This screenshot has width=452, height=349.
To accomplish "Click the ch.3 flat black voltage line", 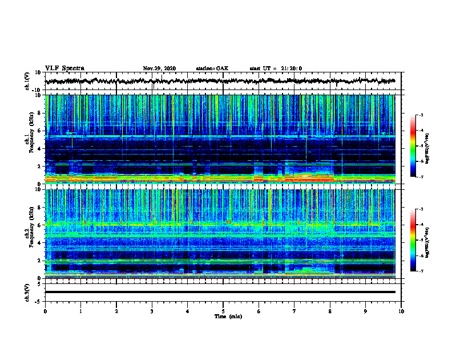I will coord(220,292).
